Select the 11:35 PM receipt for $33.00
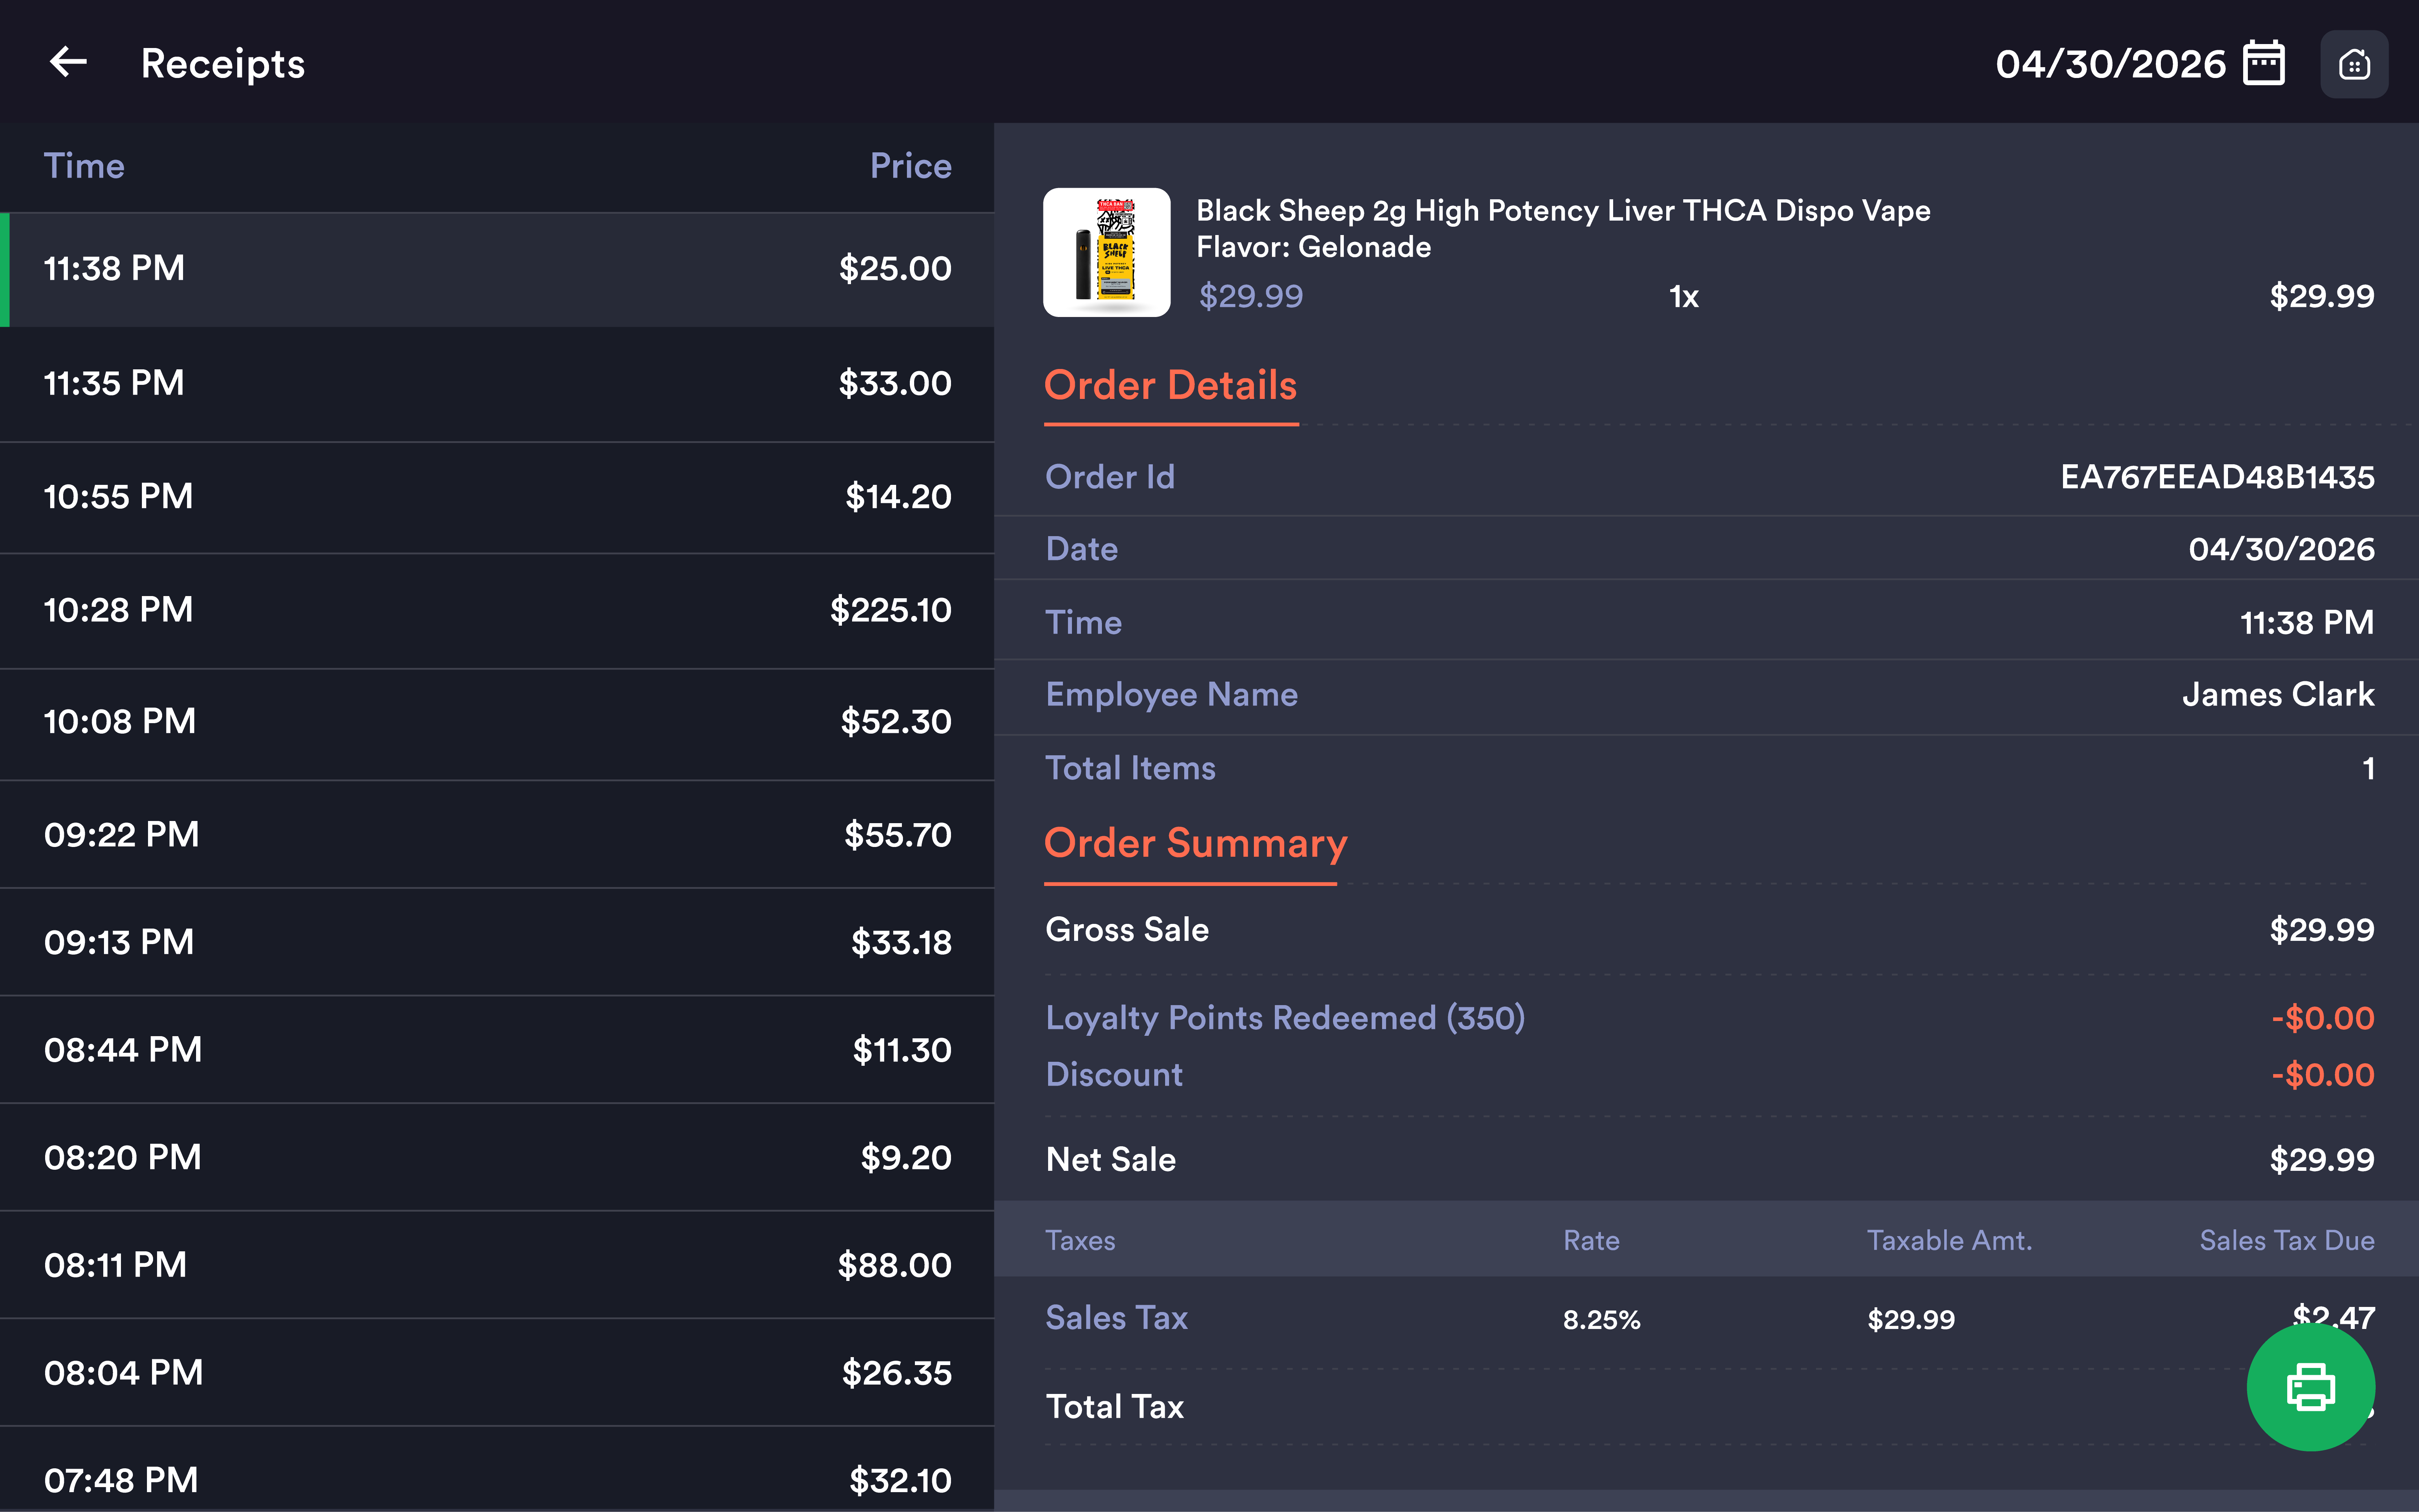Image resolution: width=2419 pixels, height=1512 pixels. click(x=497, y=384)
